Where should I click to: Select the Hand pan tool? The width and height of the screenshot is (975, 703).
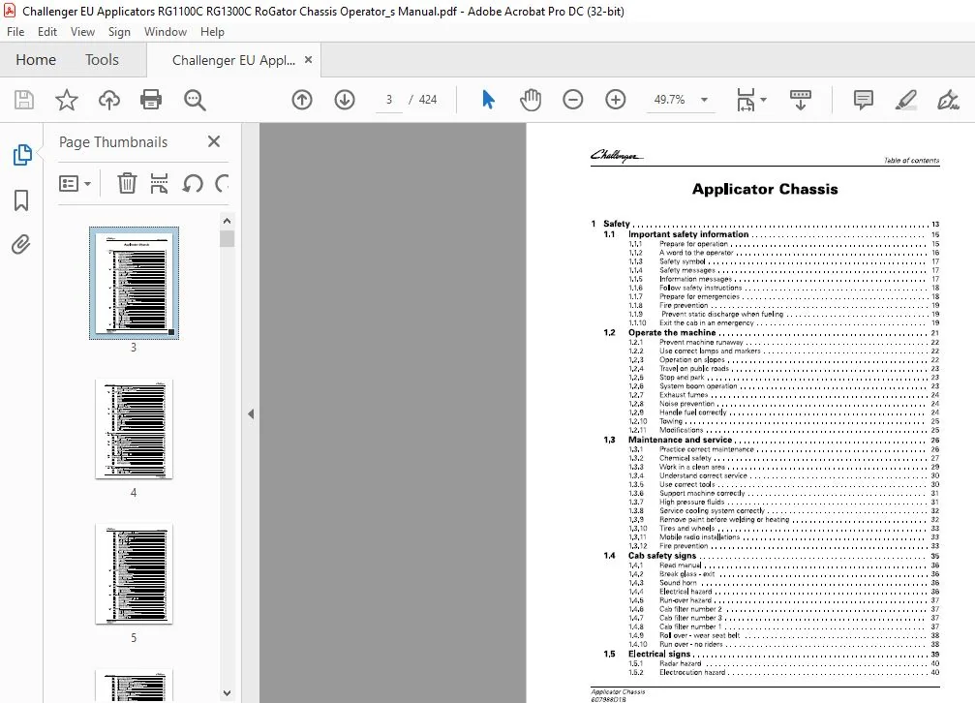(531, 100)
